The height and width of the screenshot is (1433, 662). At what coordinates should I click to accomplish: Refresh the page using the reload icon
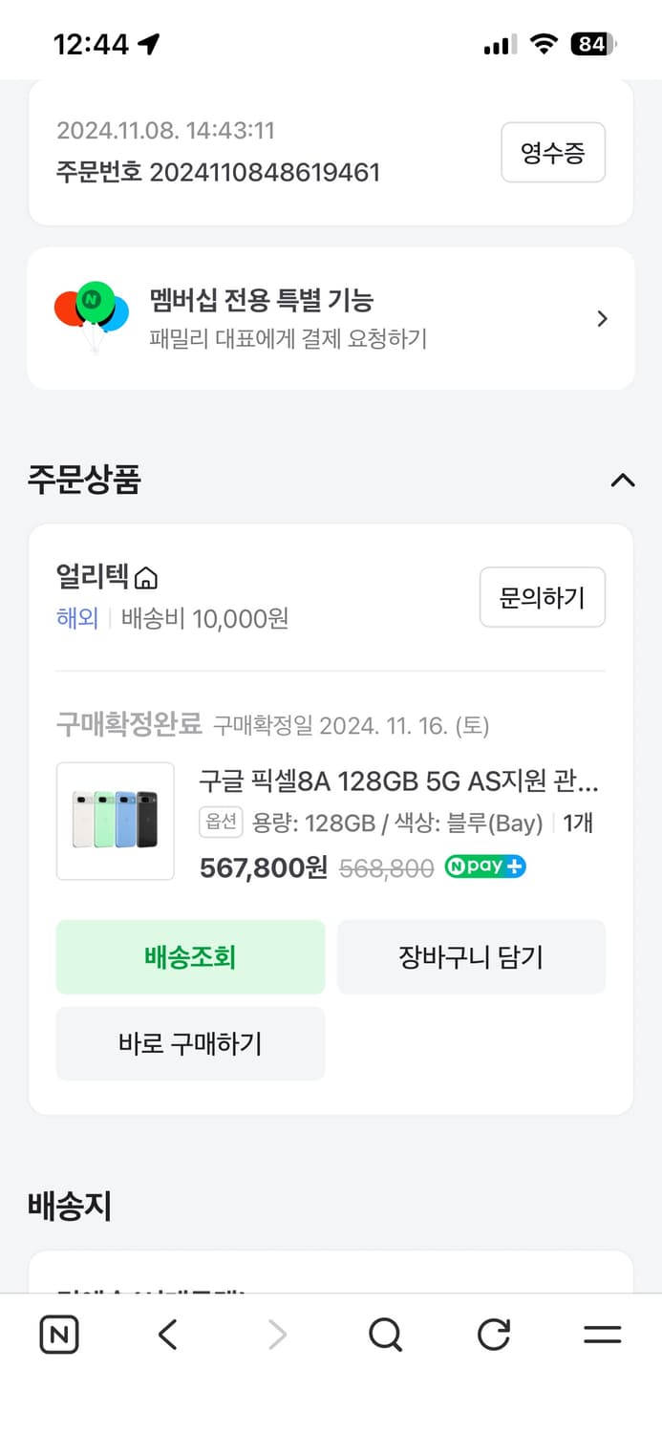493,1335
